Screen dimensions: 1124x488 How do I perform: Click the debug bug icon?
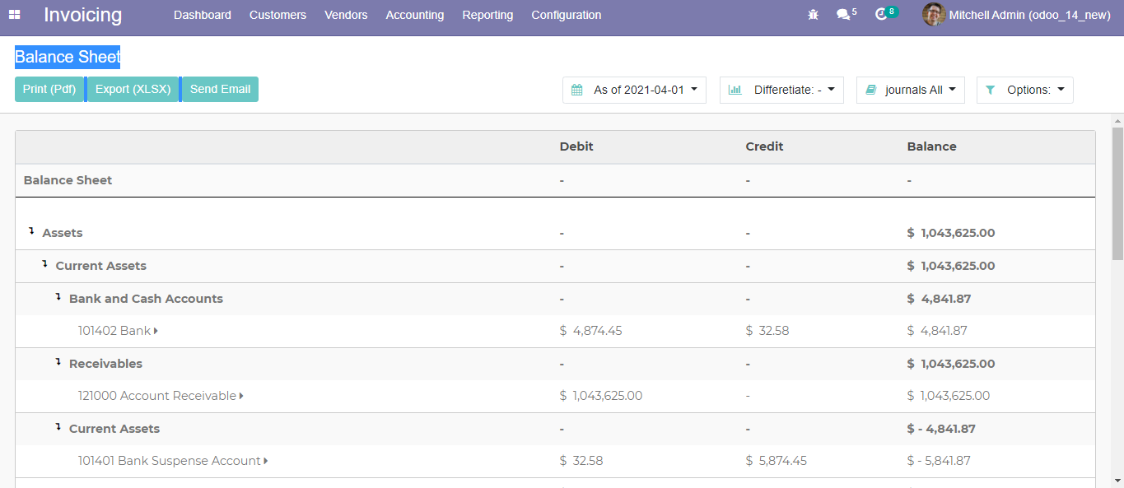[813, 15]
